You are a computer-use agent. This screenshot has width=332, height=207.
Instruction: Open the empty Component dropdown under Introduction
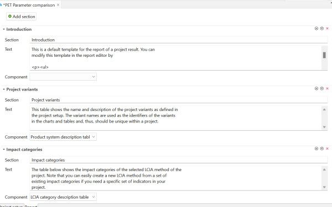click(x=63, y=77)
